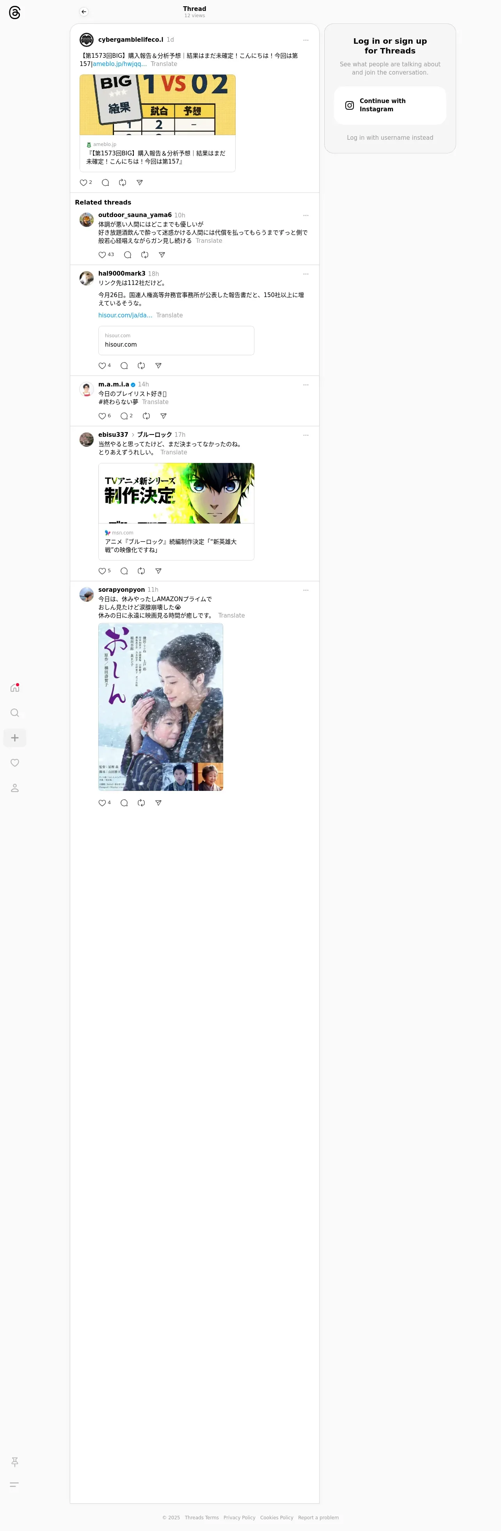The width and height of the screenshot is (501, 1531).
Task: Open replies on the m.a.m.i.a post
Action: point(126,416)
